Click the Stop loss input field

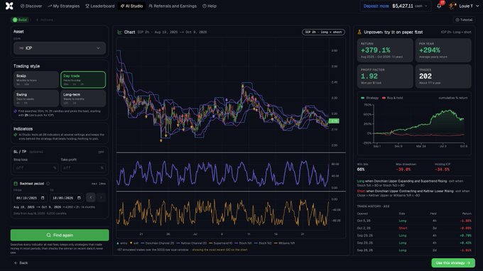(x=36, y=167)
